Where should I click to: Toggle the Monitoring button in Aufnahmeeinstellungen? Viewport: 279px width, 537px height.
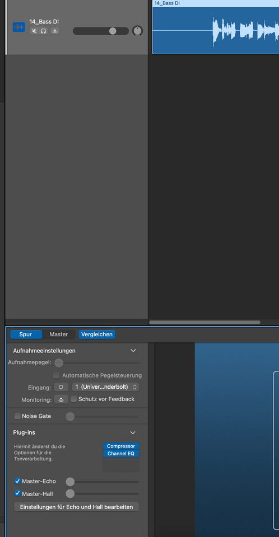pos(61,399)
